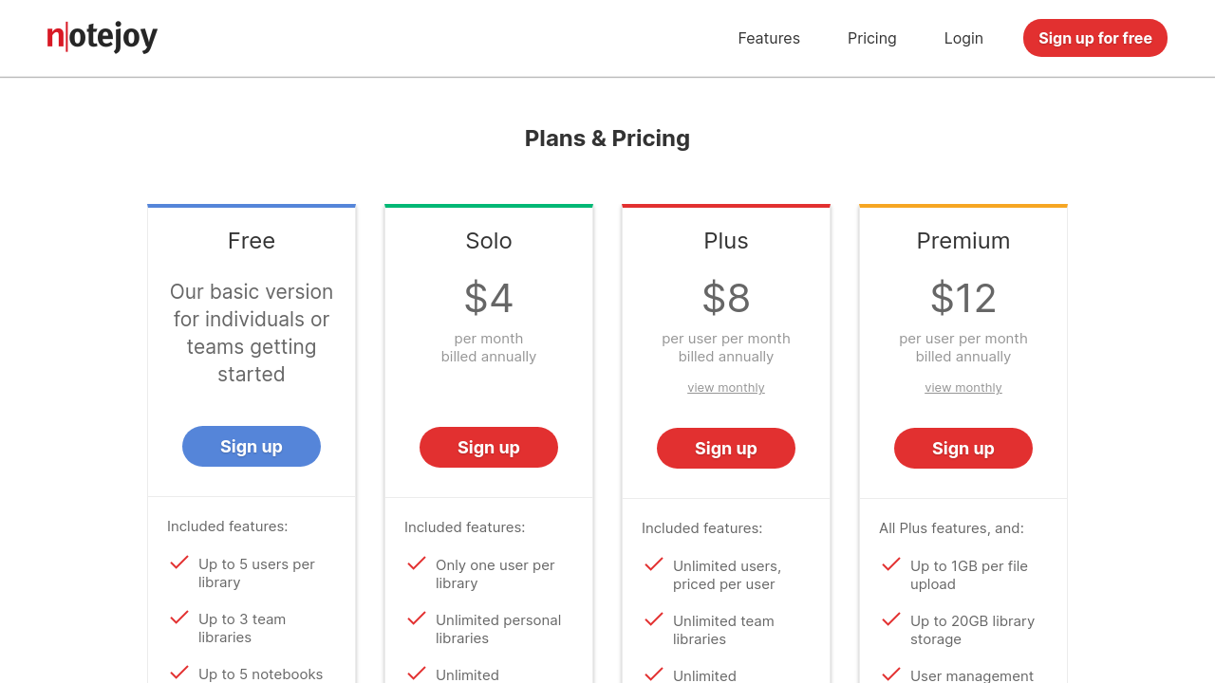Click checkmark beside 'Unlimited users, priced per user'
The width and height of the screenshot is (1215, 683).
coord(654,564)
